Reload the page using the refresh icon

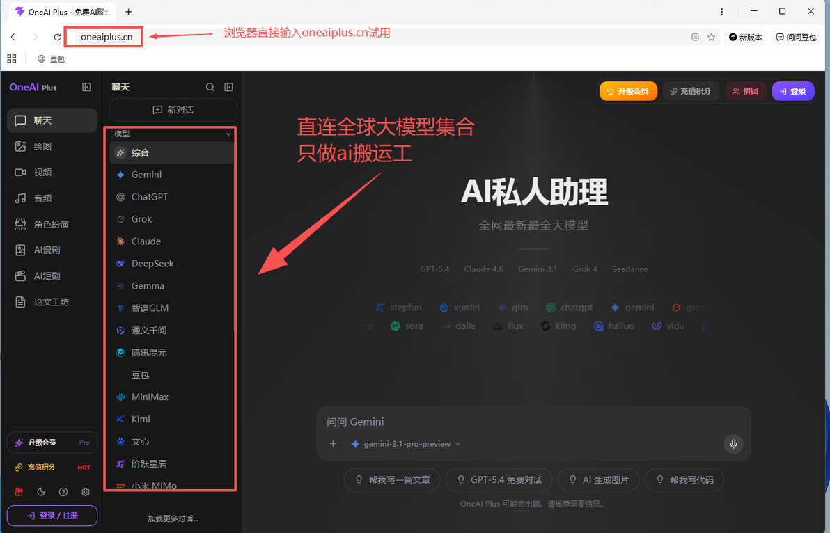coord(57,37)
